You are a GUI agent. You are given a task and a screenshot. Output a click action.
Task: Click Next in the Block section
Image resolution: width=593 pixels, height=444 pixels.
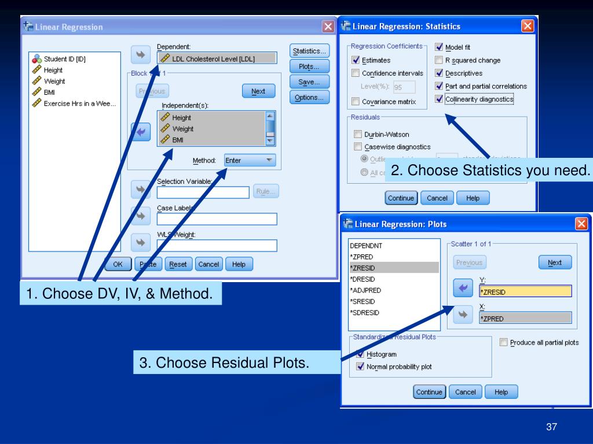(x=259, y=91)
